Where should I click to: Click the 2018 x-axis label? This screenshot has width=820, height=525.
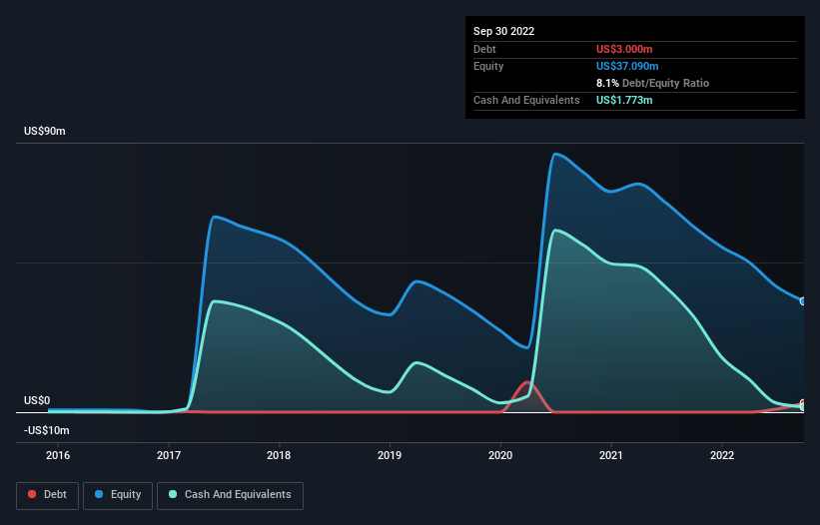(279, 455)
